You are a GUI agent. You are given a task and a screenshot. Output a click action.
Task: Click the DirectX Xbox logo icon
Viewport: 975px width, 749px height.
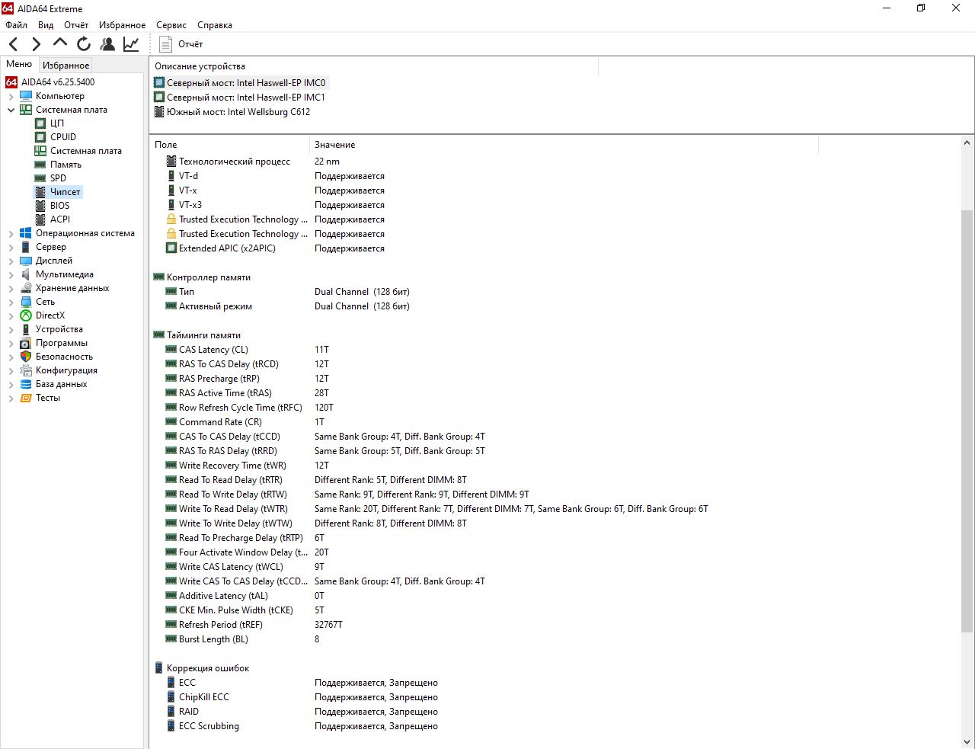click(x=26, y=315)
